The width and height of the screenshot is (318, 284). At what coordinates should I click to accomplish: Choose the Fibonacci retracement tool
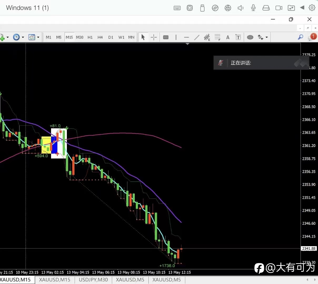click(x=217, y=37)
